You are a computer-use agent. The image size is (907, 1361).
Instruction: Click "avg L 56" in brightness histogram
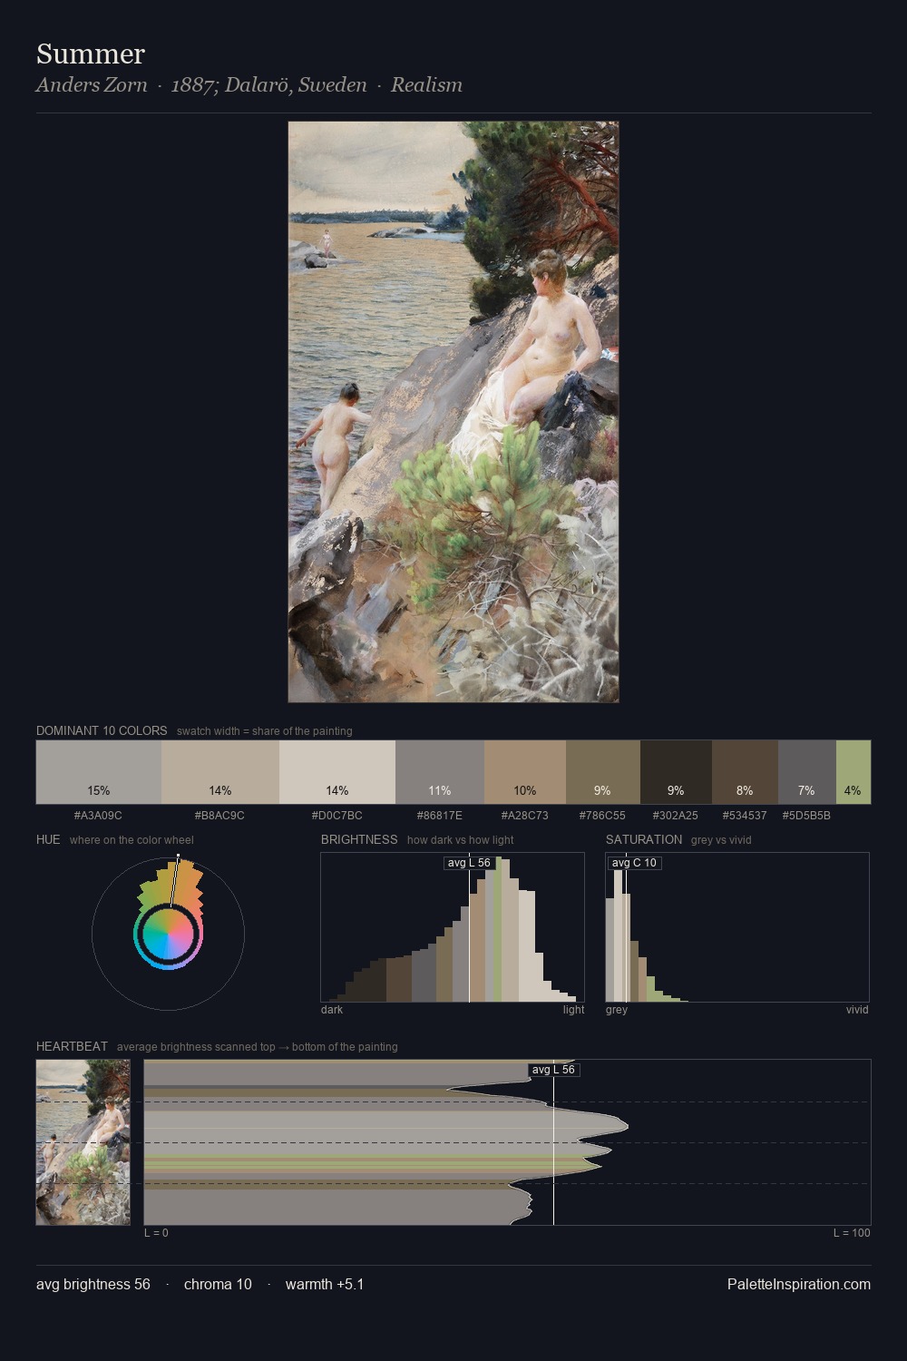469,863
